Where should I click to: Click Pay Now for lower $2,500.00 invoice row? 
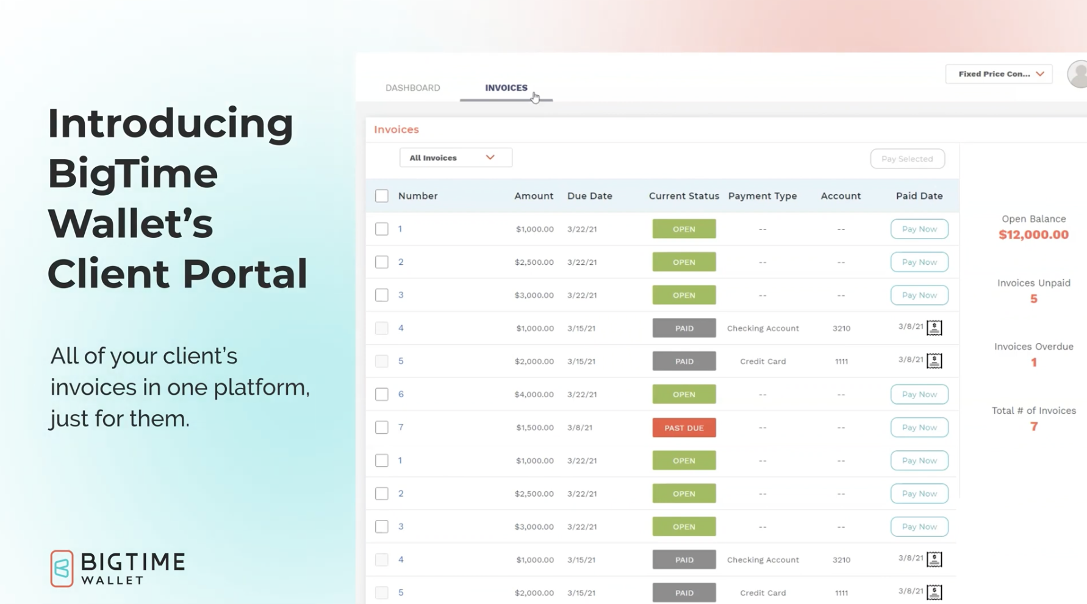(x=919, y=493)
